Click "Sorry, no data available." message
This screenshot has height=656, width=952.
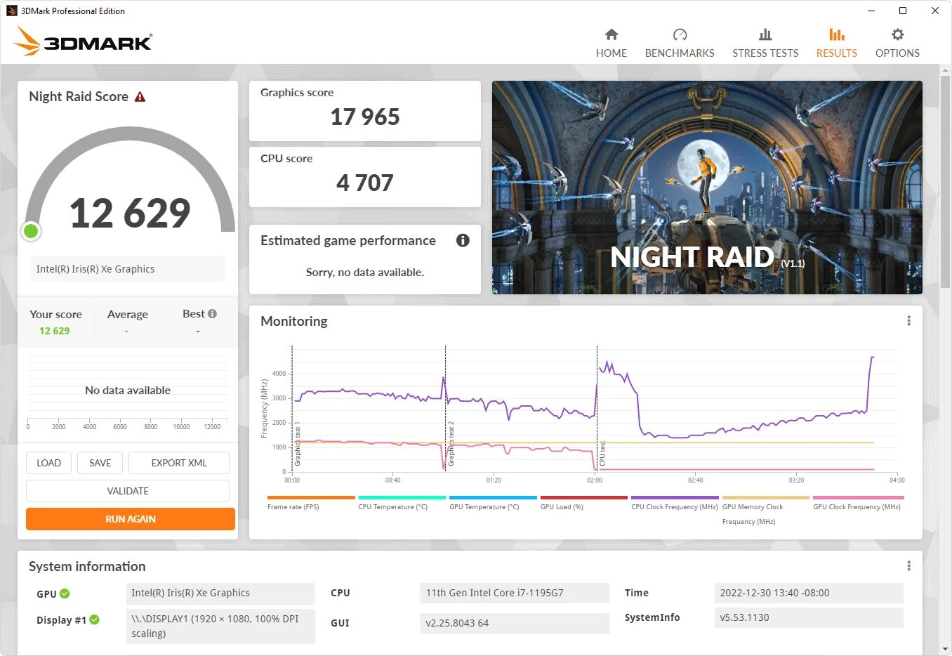(365, 273)
